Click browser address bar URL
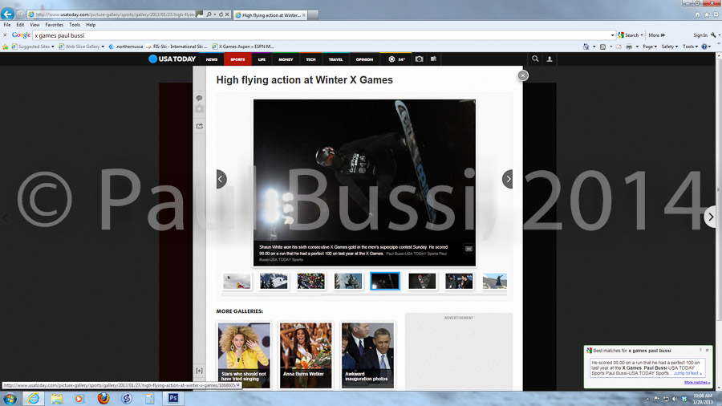722x406 pixels. (115, 14)
